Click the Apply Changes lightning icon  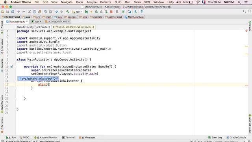(x=91, y=11)
